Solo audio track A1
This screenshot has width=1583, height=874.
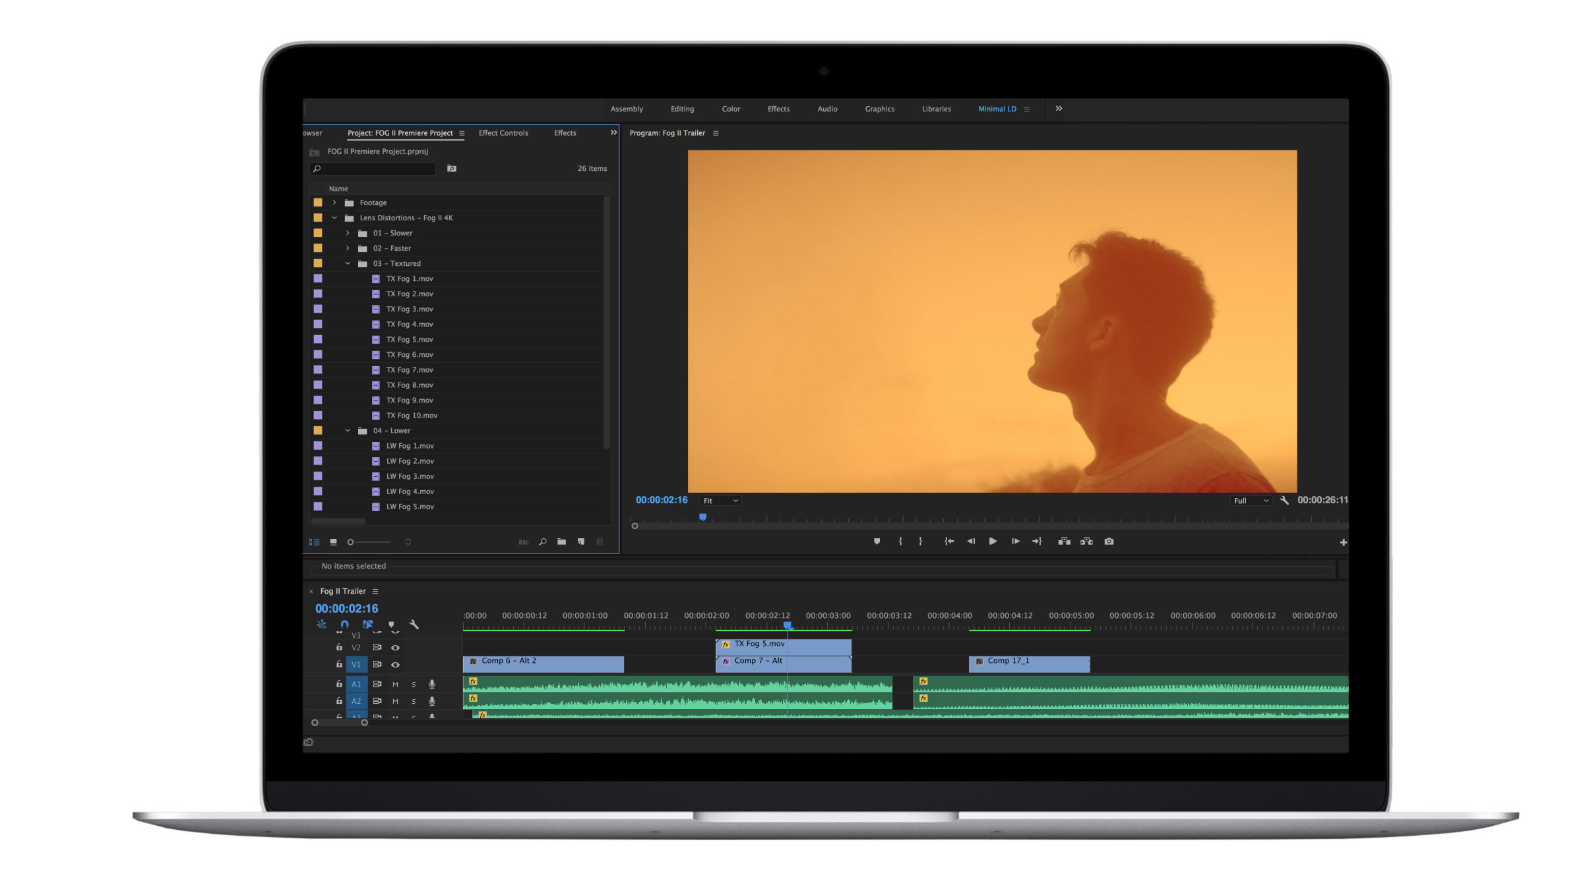tap(414, 685)
